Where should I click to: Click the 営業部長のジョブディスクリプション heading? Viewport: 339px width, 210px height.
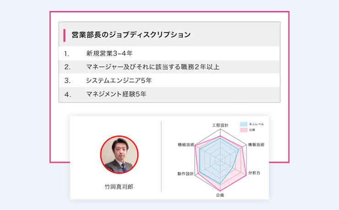click(x=131, y=35)
